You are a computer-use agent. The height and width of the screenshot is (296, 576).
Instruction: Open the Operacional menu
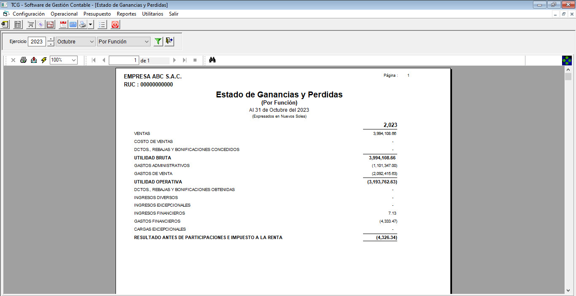64,14
